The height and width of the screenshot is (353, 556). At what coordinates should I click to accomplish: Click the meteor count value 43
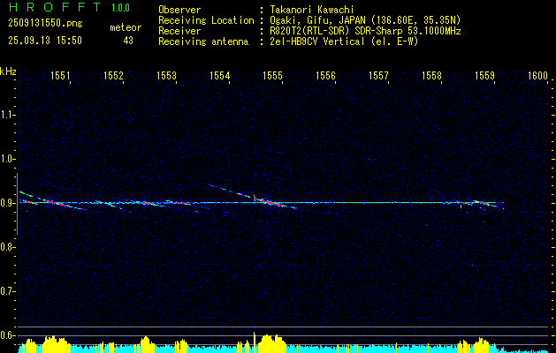pyautogui.click(x=128, y=41)
